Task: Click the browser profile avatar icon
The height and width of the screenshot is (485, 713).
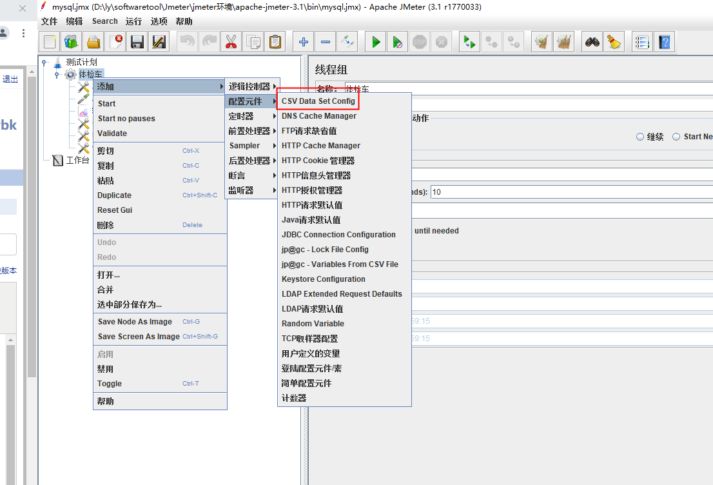Action: click(4, 33)
